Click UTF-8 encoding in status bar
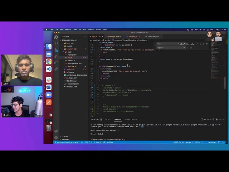Image resolution: width=229 pixels, height=172 pixels. [197, 142]
